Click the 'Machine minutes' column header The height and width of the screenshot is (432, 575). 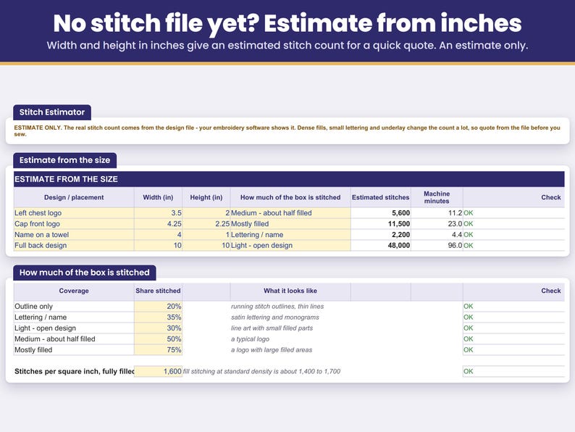click(437, 197)
